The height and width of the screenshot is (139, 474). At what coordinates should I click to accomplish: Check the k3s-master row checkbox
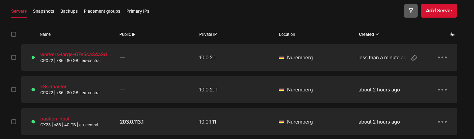[x=14, y=90]
